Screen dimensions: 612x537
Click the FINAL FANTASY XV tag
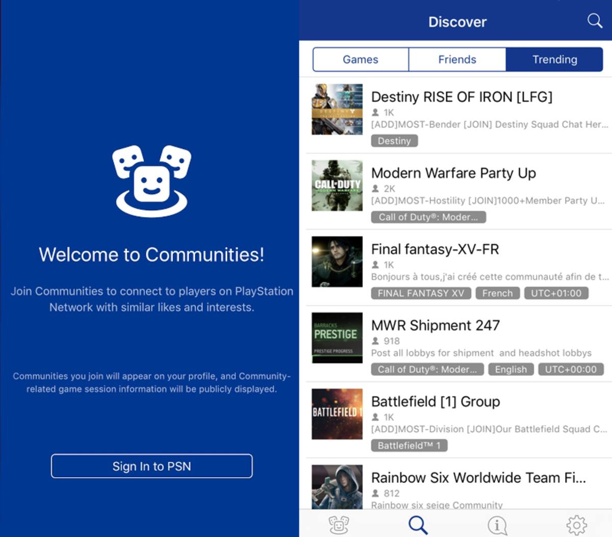tap(421, 293)
